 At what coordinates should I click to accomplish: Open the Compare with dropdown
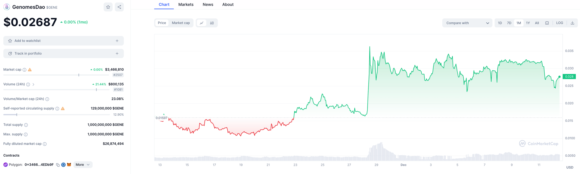pos(467,23)
